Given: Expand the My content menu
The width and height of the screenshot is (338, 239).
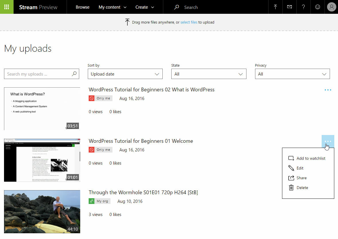Looking at the screenshot, I should [x=112, y=7].
